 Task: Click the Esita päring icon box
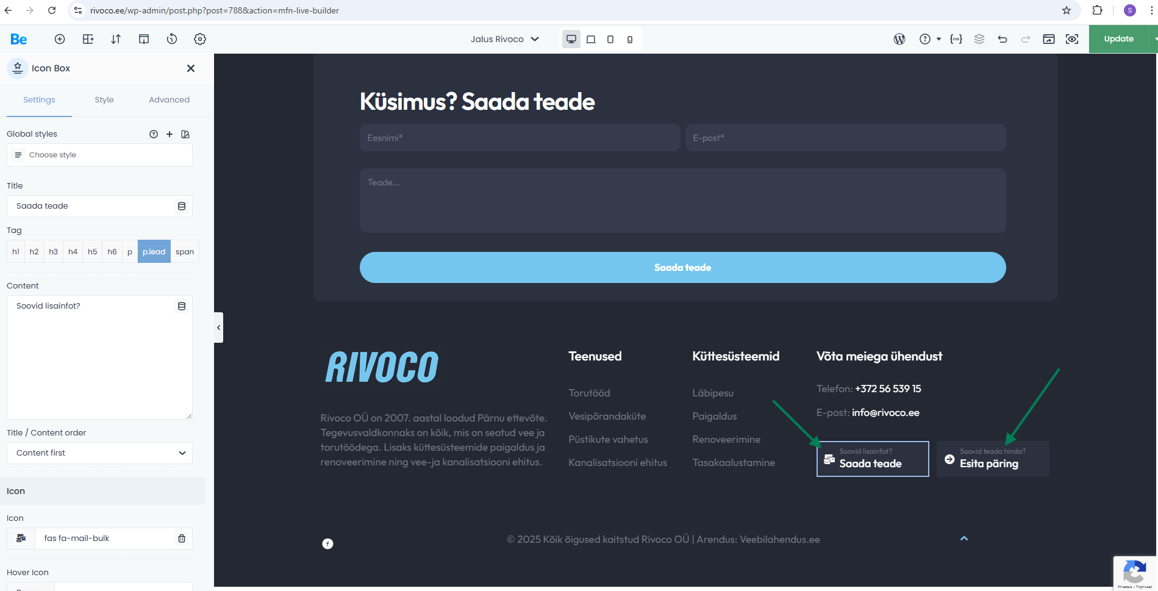pyautogui.click(x=992, y=459)
